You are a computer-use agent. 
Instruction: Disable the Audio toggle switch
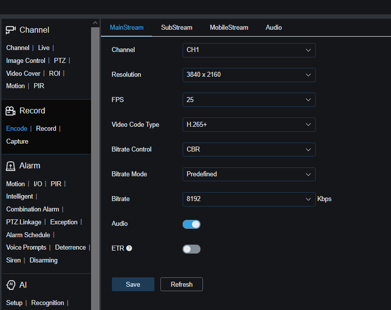[x=192, y=224]
